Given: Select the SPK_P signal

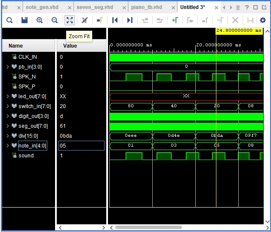Looking at the screenshot, I should [27, 86].
